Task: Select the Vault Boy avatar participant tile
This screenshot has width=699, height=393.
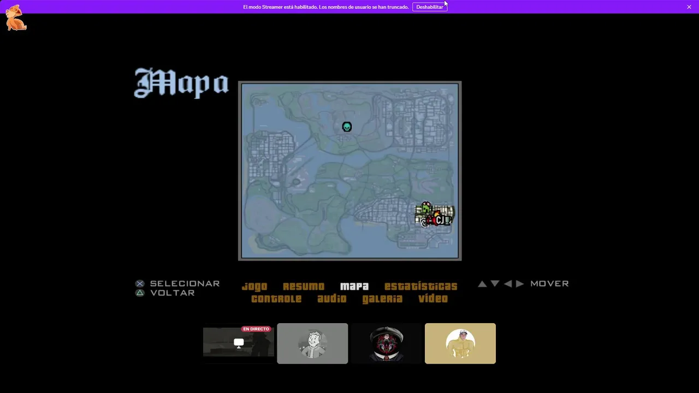Action: (x=312, y=343)
